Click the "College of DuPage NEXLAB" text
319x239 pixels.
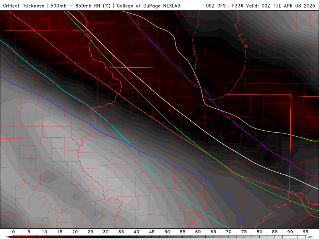coord(148,6)
